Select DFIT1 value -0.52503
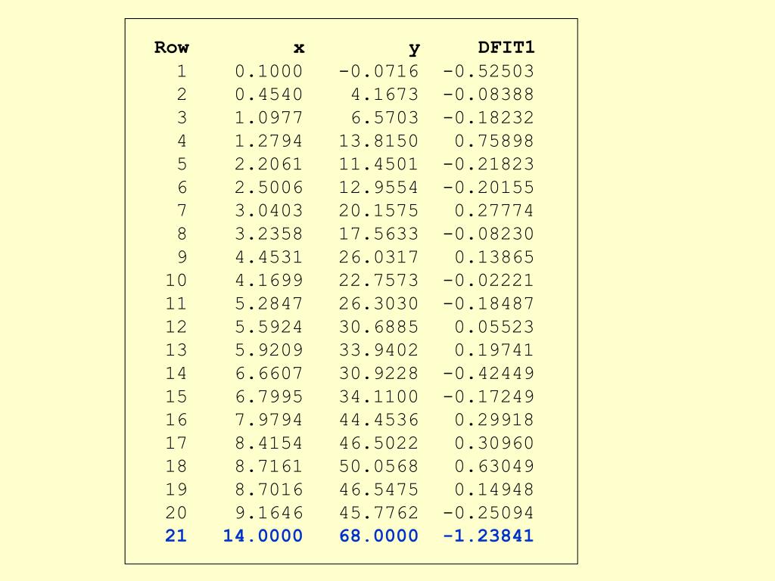The image size is (775, 581). 488,71
